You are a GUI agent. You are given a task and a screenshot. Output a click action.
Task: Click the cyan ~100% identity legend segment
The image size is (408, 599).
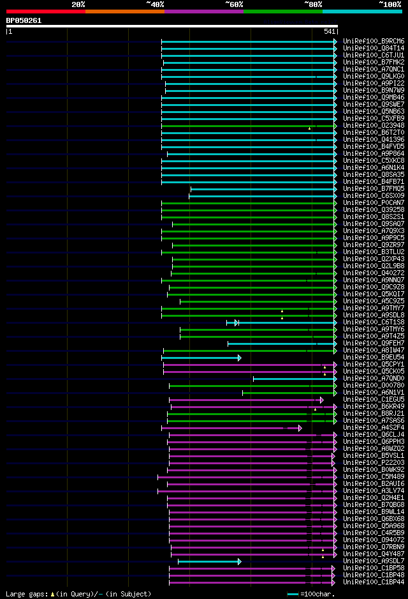363,11
